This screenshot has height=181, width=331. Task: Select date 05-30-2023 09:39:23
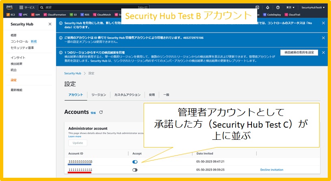point(210,170)
